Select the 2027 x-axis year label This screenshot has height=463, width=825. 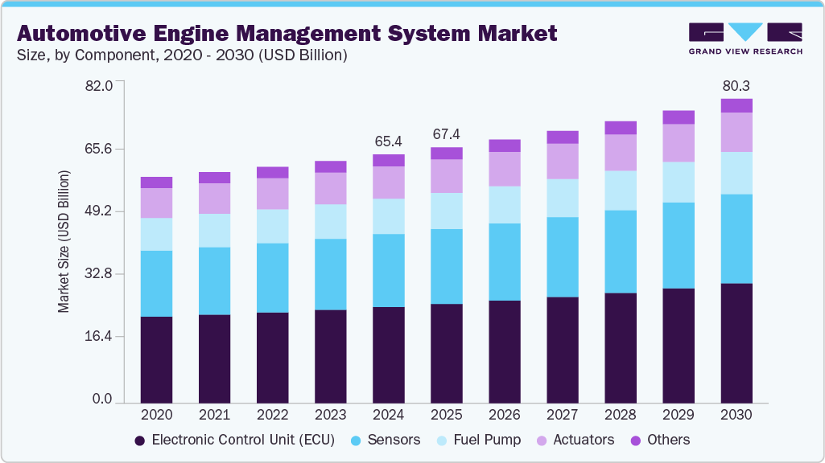point(563,415)
